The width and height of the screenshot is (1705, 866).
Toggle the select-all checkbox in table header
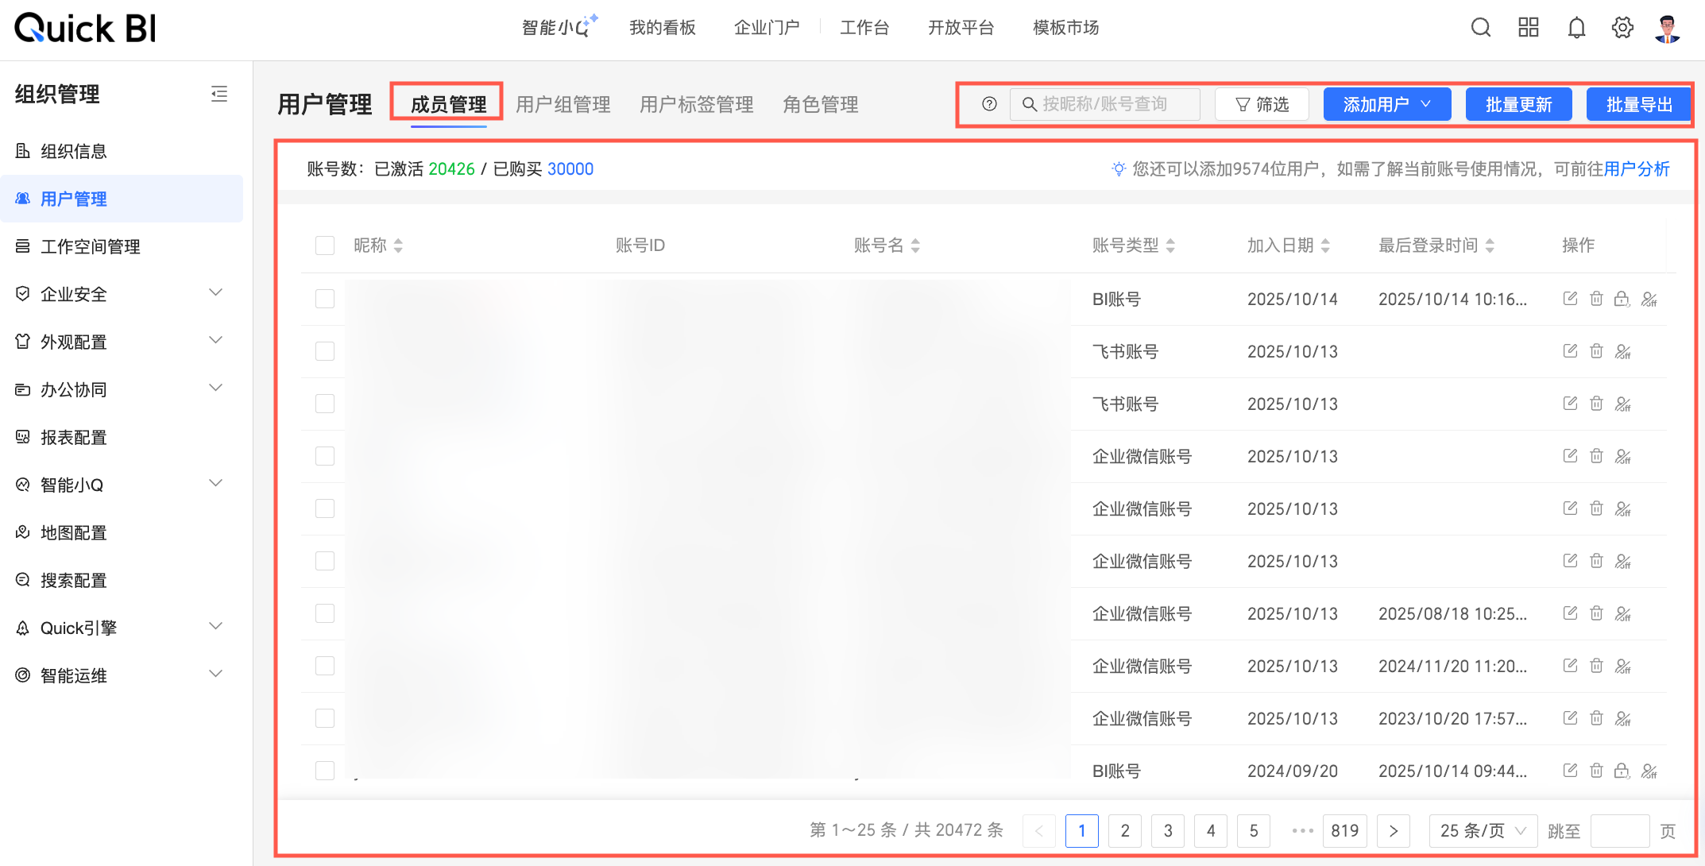[x=325, y=245]
